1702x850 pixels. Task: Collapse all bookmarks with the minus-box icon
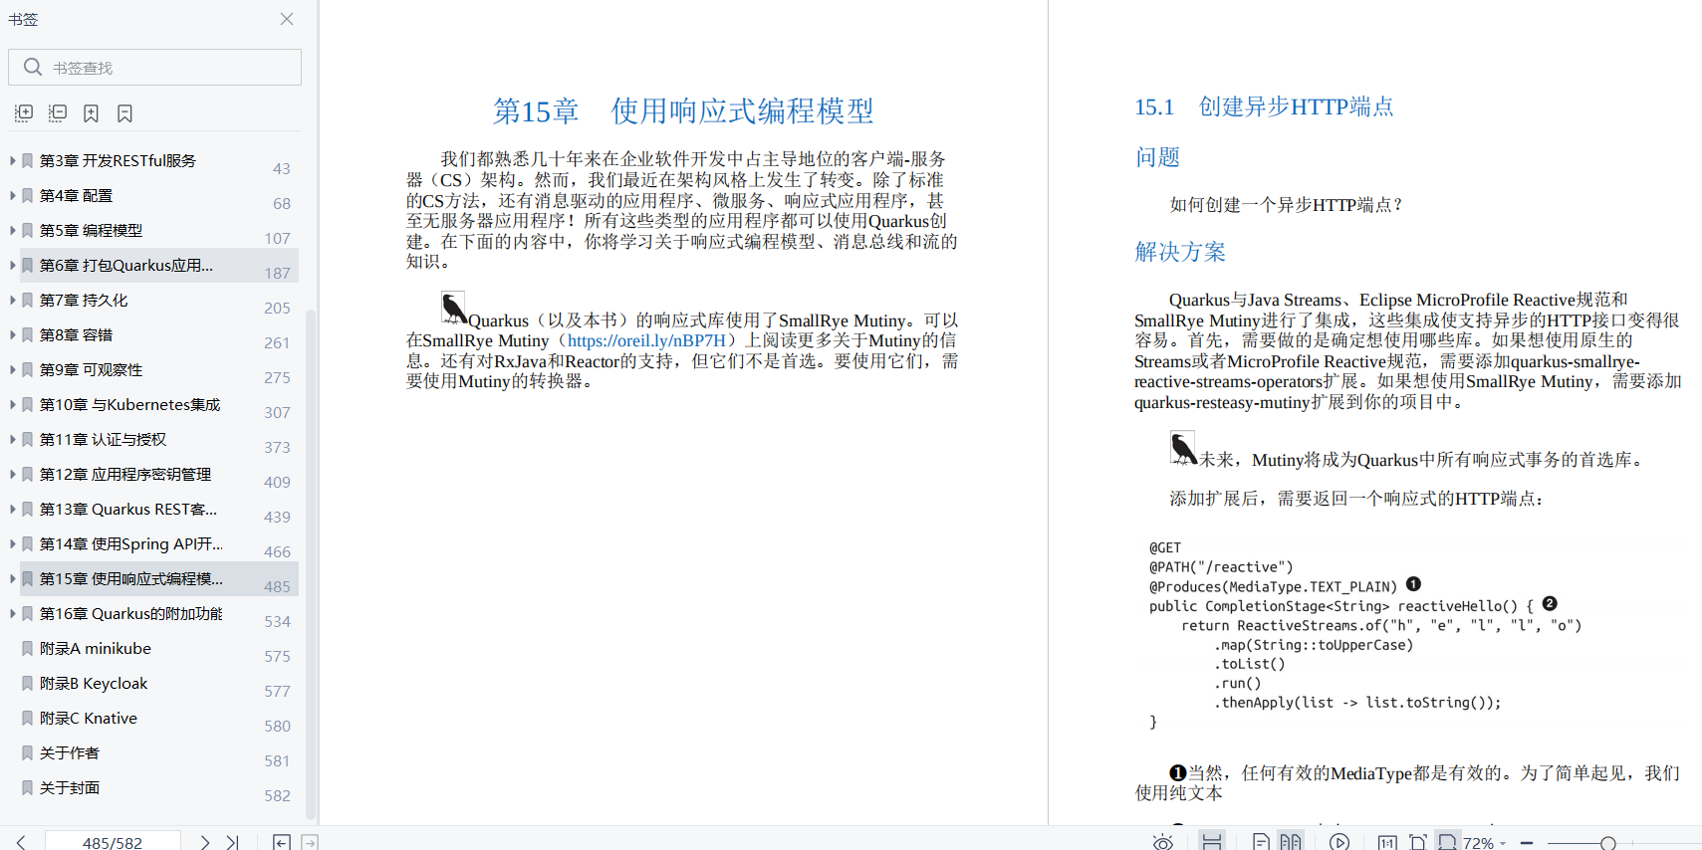pos(58,113)
